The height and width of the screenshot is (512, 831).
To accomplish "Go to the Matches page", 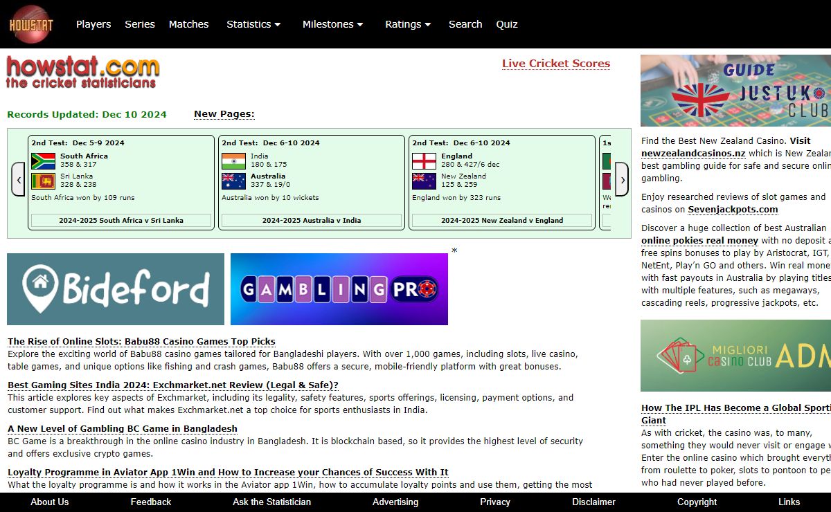I will point(188,24).
